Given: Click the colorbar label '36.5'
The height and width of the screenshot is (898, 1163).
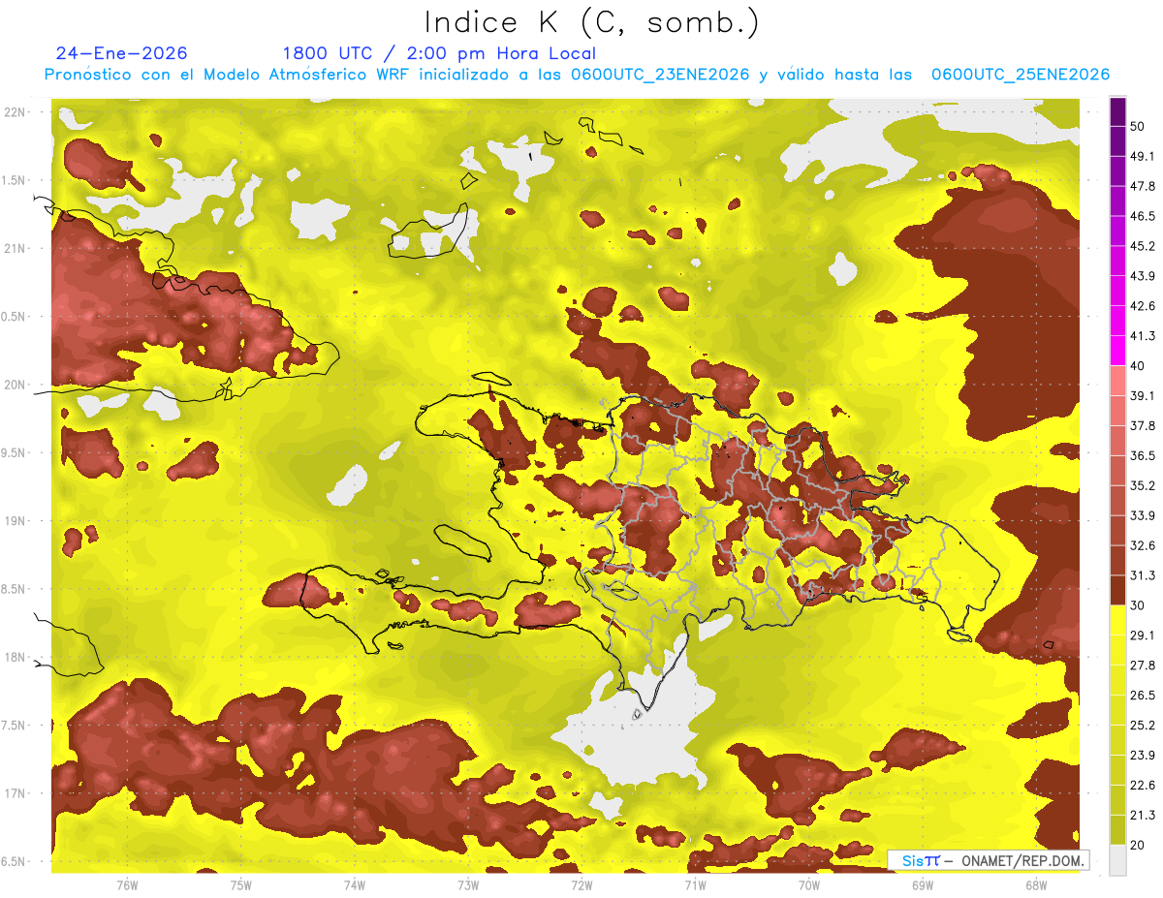Looking at the screenshot, I should [x=1143, y=455].
